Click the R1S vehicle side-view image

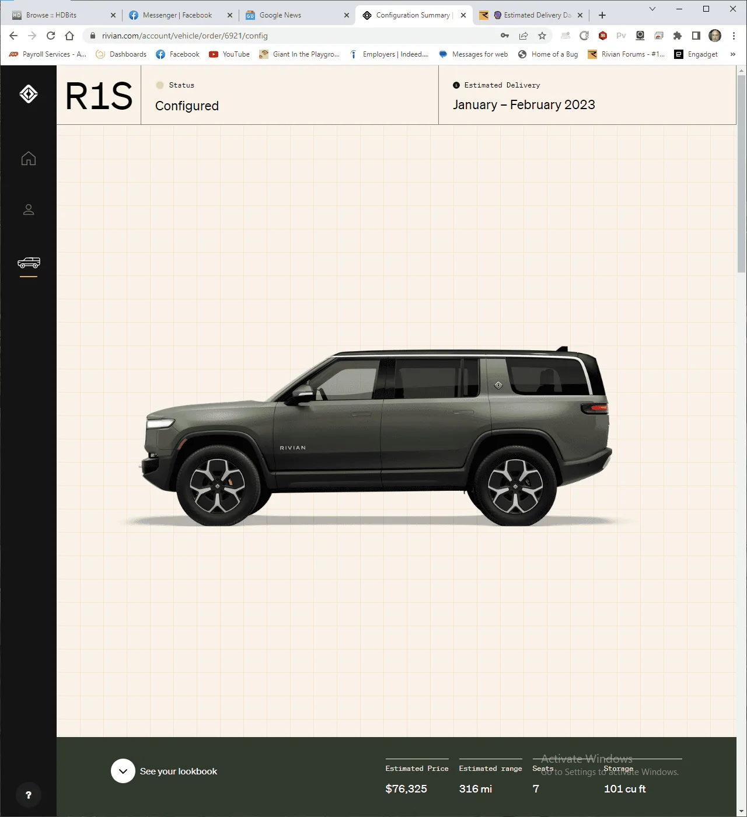[x=377, y=436]
